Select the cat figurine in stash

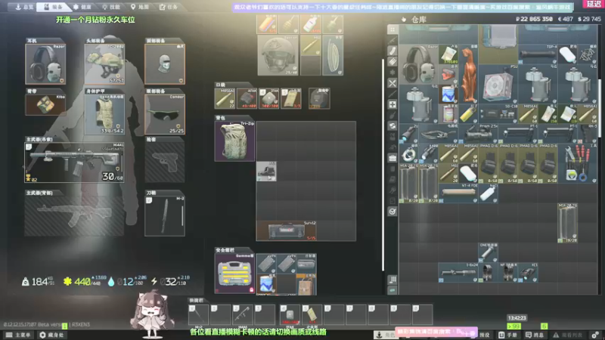pos(468,73)
